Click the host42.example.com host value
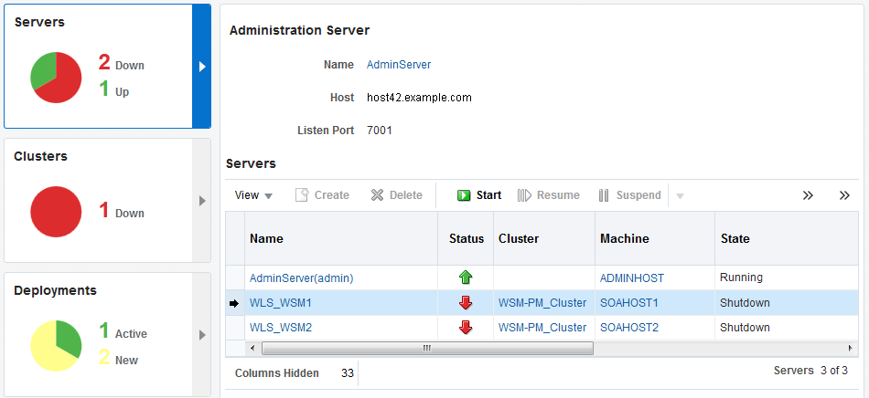The height and width of the screenshot is (398, 869). point(419,98)
